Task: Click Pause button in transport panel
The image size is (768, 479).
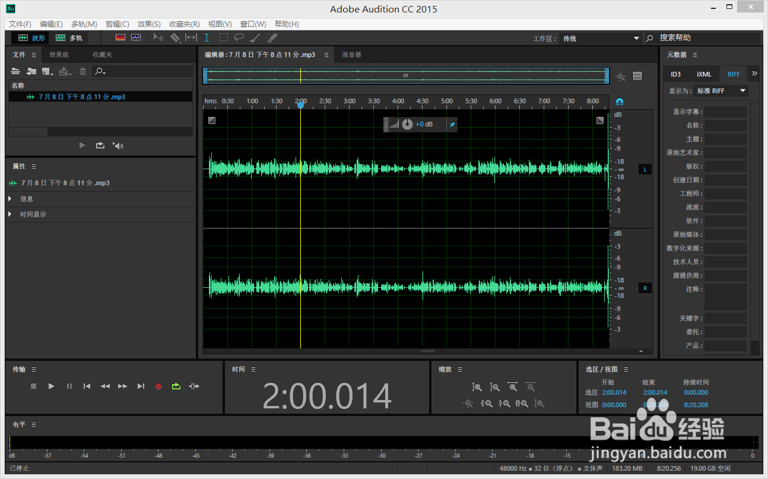Action: [x=69, y=386]
